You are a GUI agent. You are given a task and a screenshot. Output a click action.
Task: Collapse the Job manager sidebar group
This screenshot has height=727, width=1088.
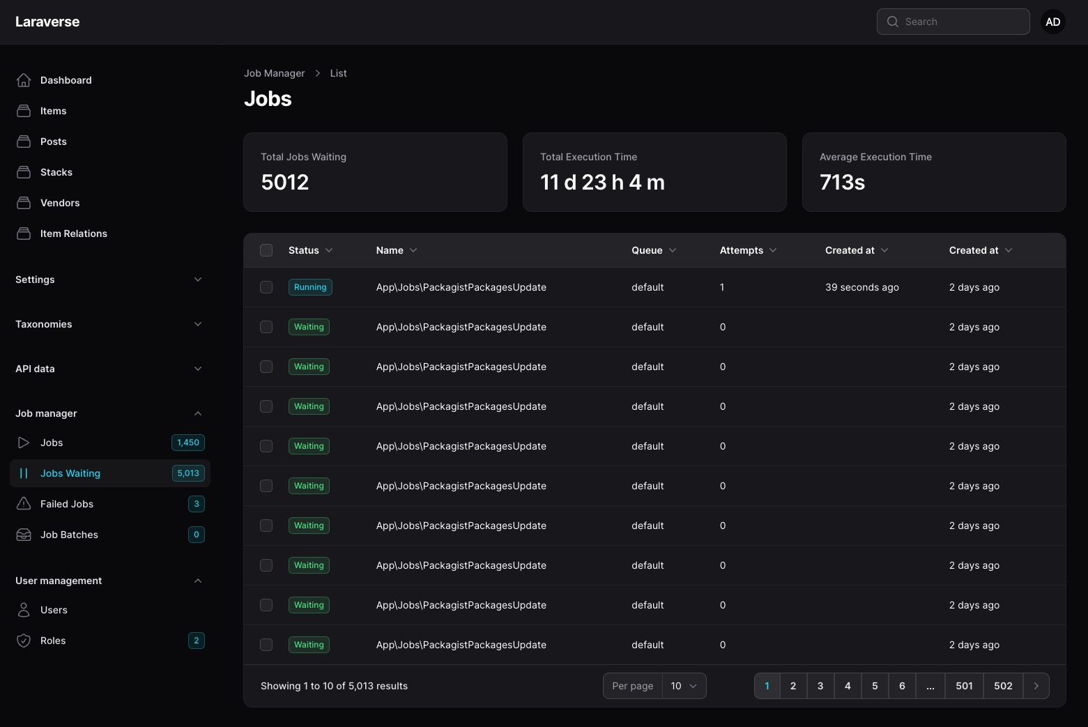(x=109, y=413)
